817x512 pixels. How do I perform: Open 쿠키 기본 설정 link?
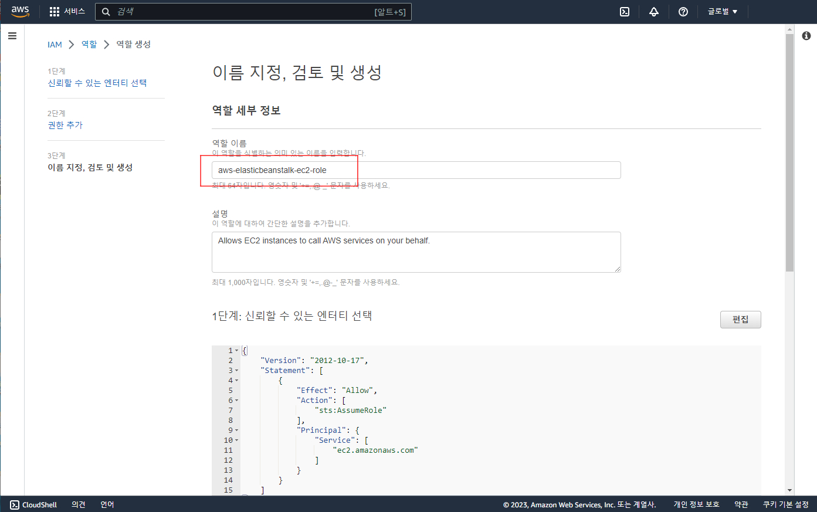point(786,504)
